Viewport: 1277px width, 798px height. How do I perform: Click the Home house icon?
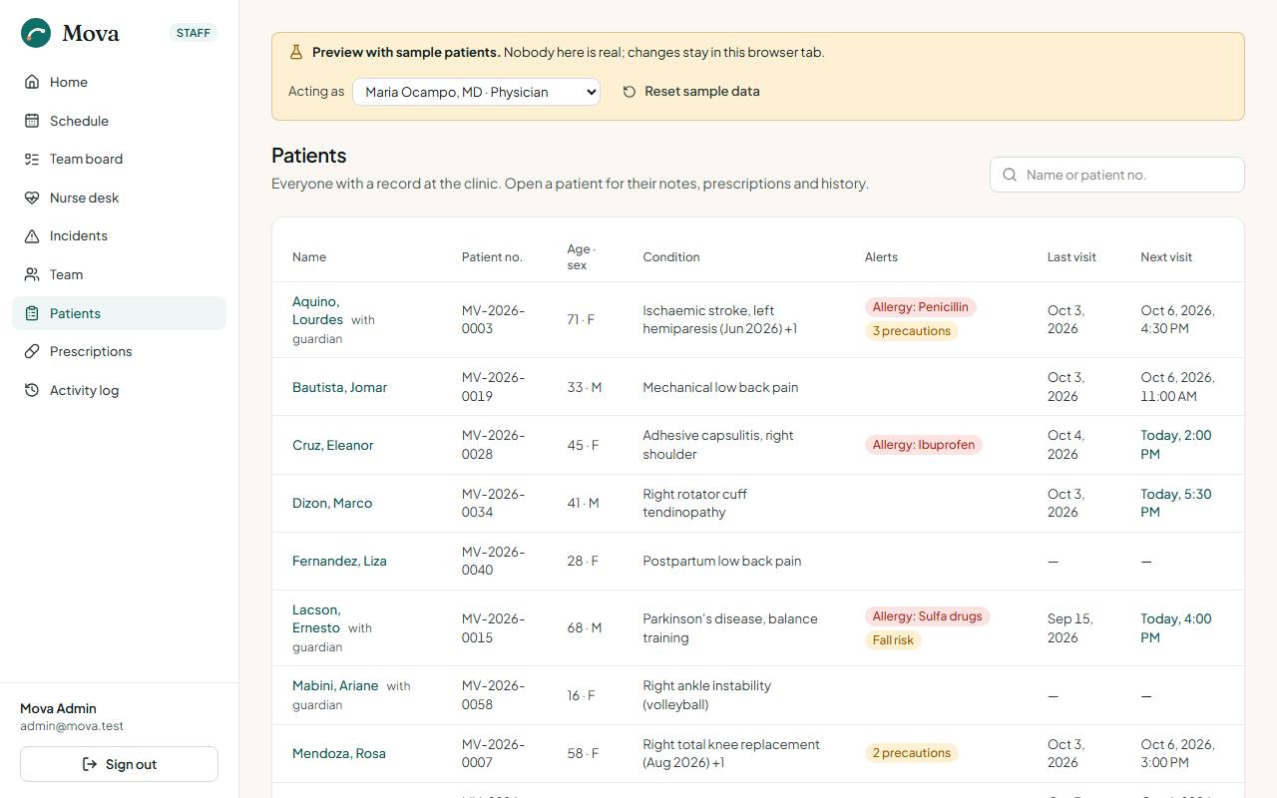click(32, 82)
